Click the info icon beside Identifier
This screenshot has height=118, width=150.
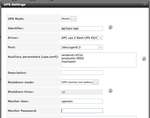[110, 27]
